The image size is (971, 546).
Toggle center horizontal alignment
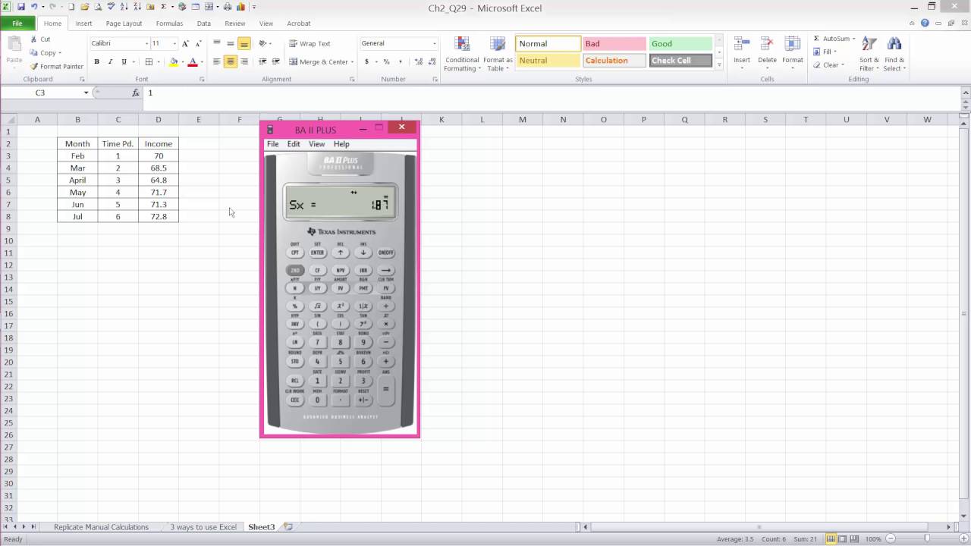click(231, 62)
